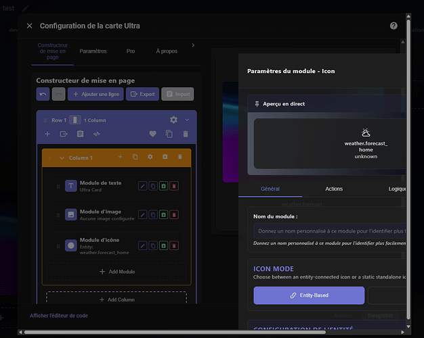Export Row 1 using the export icon
The height and width of the screenshot is (338, 424).
(64, 134)
